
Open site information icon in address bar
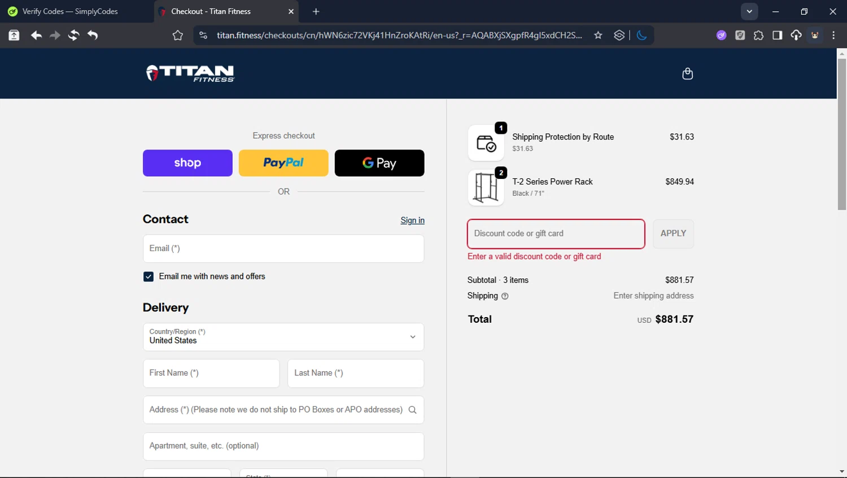coord(203,36)
